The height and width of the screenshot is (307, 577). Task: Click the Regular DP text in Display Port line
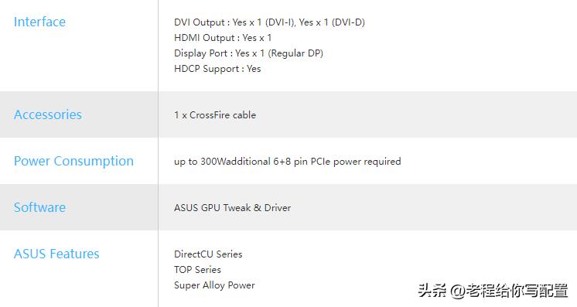coord(295,53)
